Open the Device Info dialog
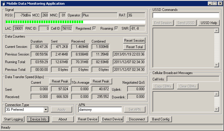 point(38,119)
